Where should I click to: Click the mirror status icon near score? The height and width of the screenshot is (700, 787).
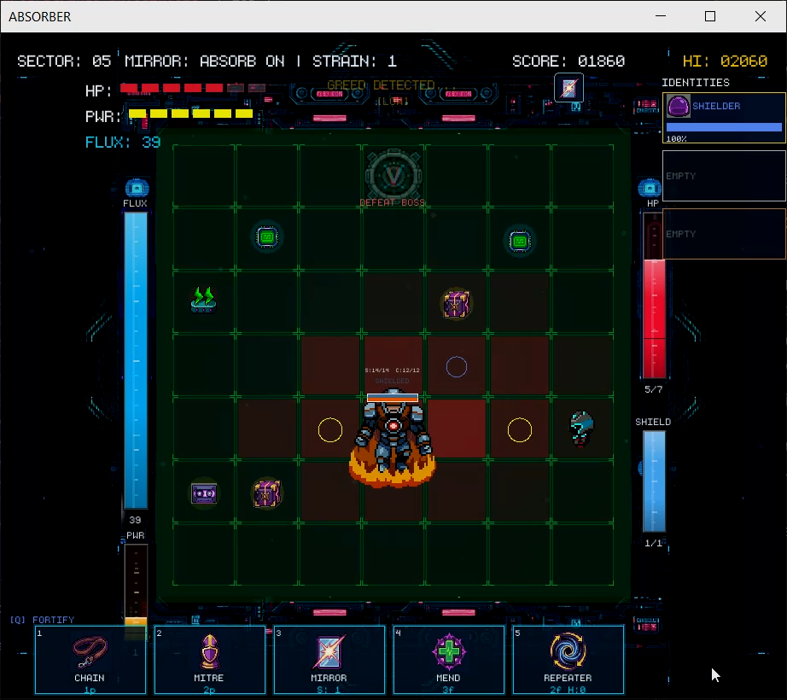point(568,88)
